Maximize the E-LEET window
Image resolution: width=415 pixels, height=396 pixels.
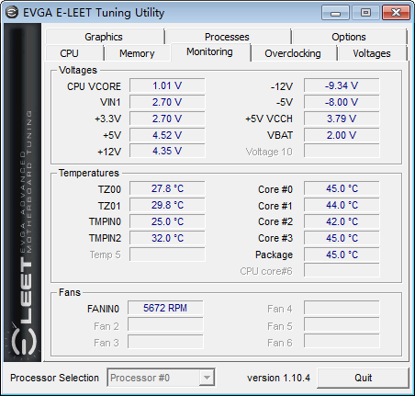pos(365,13)
